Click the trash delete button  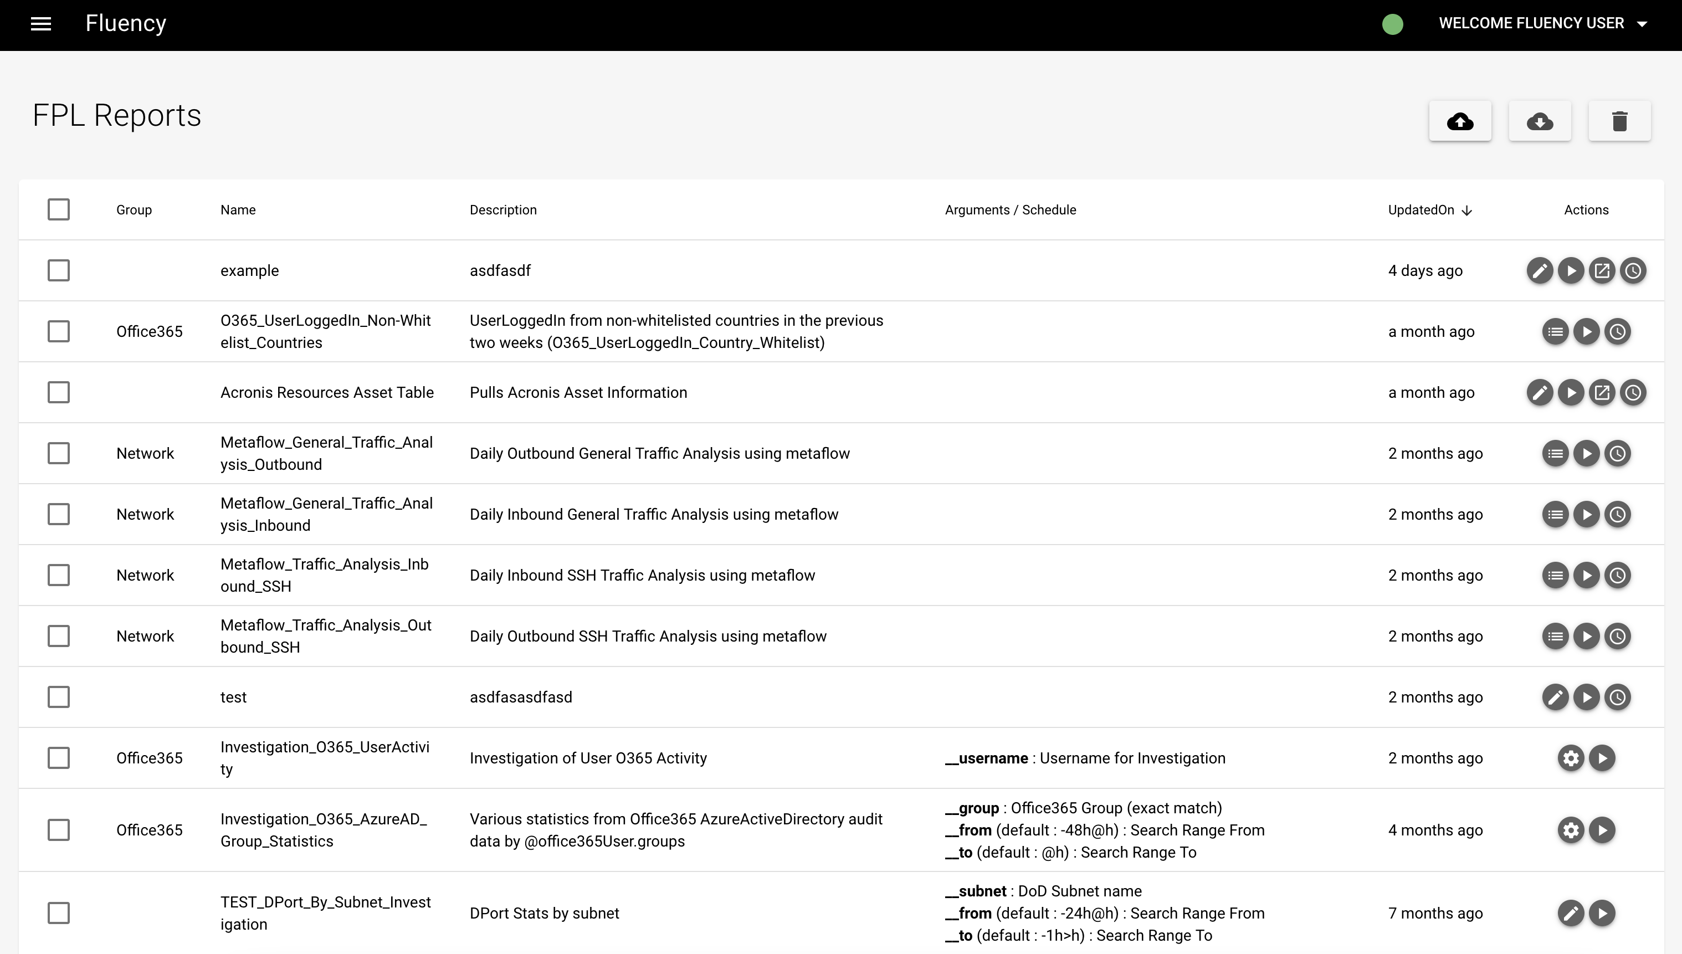[x=1619, y=121]
